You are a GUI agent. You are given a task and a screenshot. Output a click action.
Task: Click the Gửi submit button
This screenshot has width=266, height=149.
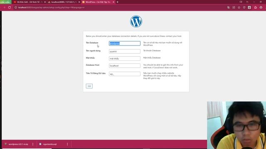click(x=89, y=86)
